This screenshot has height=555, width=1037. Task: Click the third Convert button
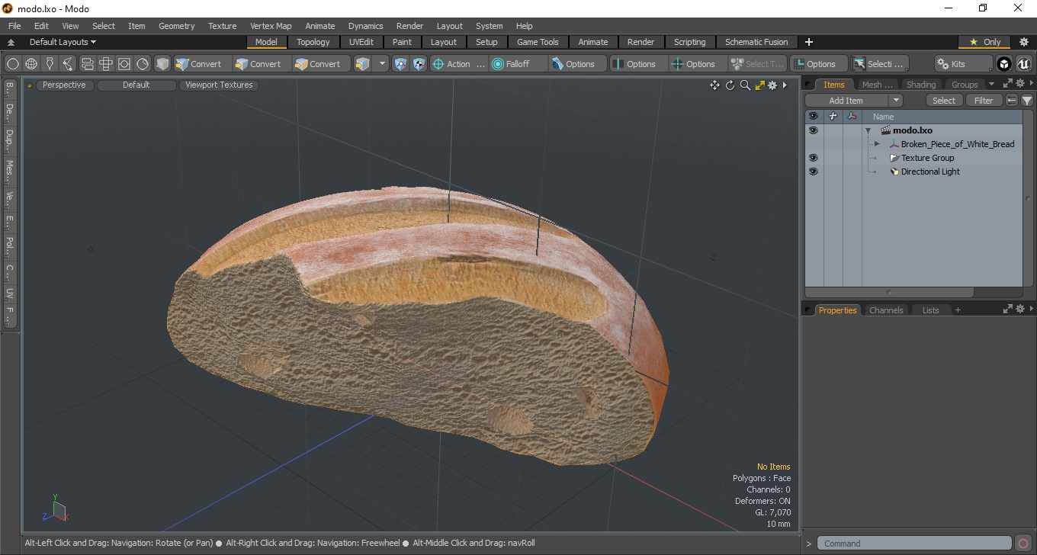point(320,64)
